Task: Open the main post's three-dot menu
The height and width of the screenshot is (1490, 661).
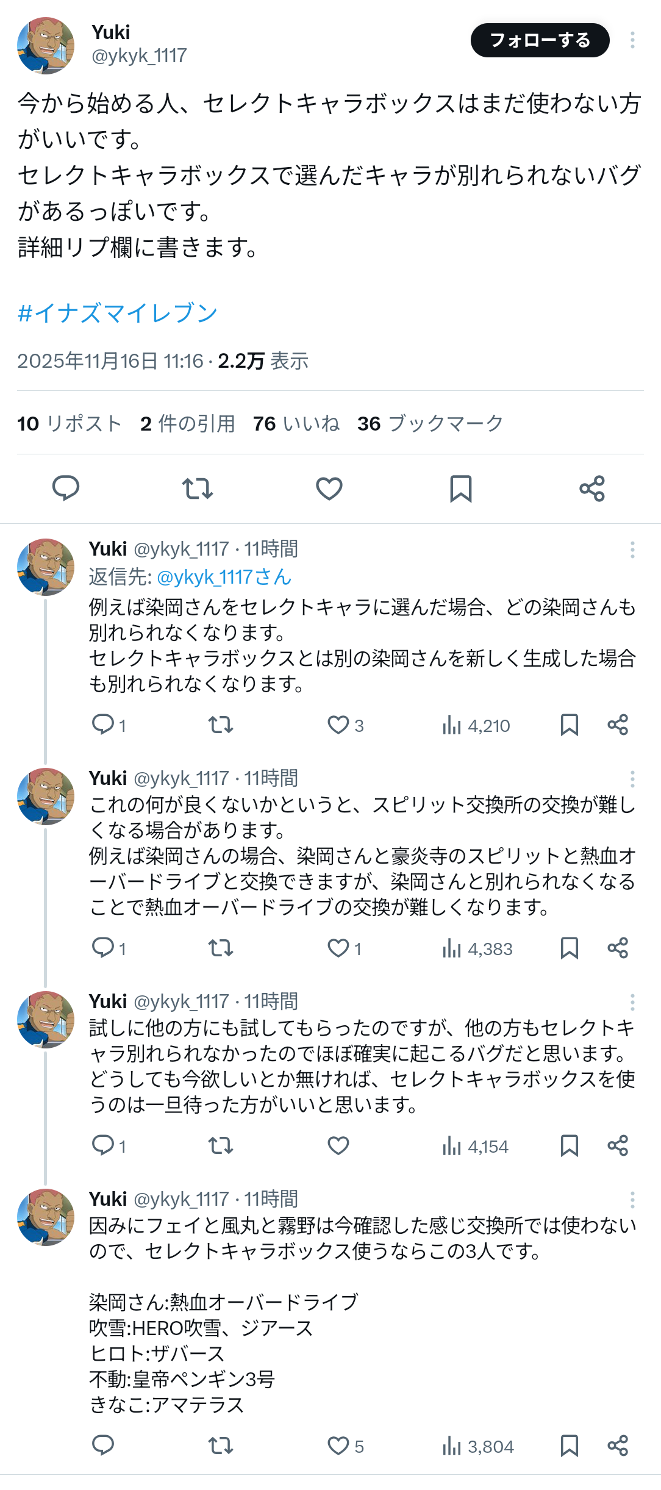Action: pos(632,40)
